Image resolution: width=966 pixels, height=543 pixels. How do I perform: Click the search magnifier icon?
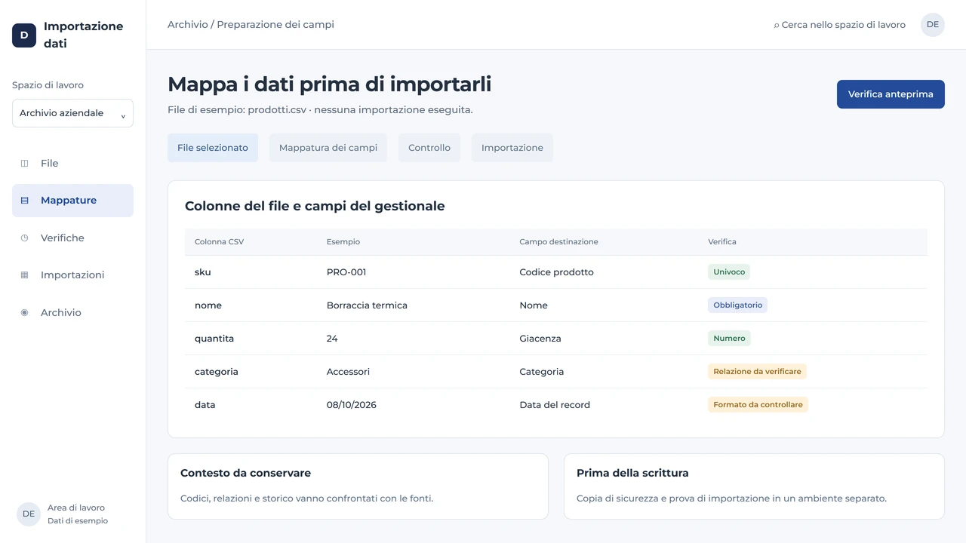point(777,26)
